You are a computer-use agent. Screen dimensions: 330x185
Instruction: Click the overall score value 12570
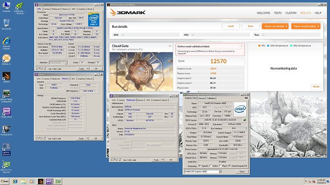point(218,61)
